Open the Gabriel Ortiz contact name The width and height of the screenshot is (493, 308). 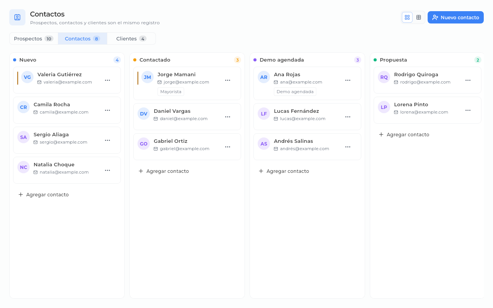click(171, 141)
